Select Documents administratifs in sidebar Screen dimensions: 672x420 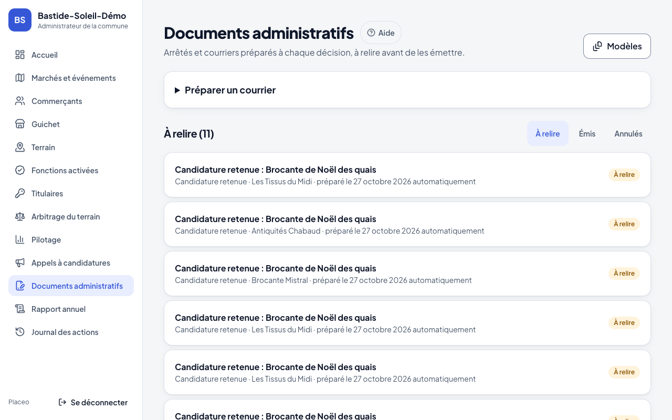71,286
